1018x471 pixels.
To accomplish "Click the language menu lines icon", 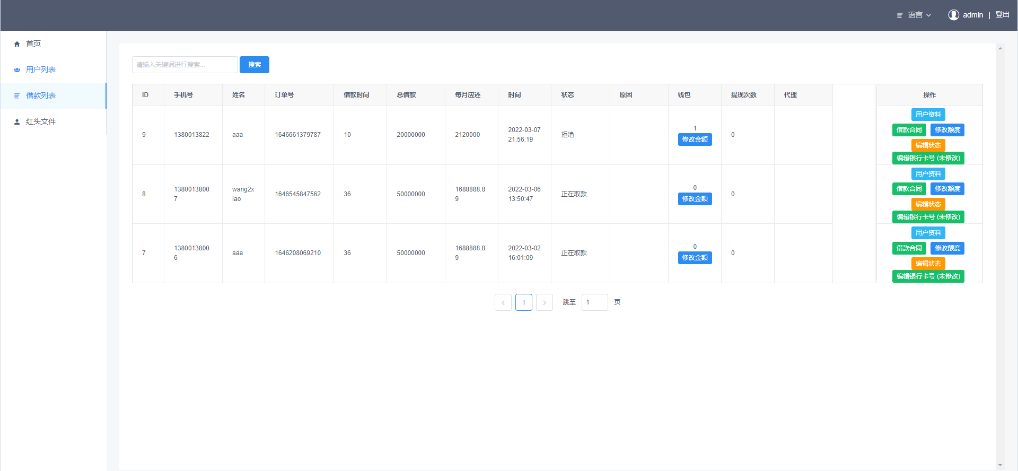I will point(900,15).
